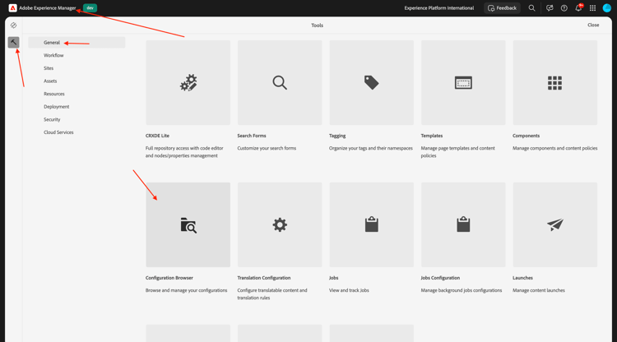The width and height of the screenshot is (617, 342).
Task: Open the Templates tile icon
Action: (463, 82)
